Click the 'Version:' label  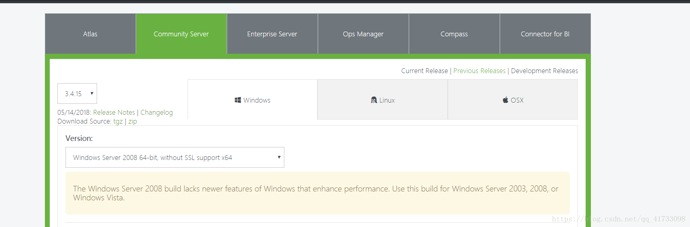pos(79,138)
